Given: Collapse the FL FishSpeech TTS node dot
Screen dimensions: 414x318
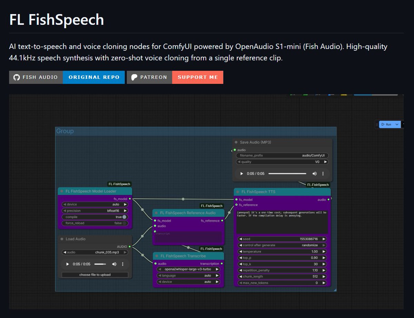Looking at the screenshot, I should pyautogui.click(x=238, y=192).
